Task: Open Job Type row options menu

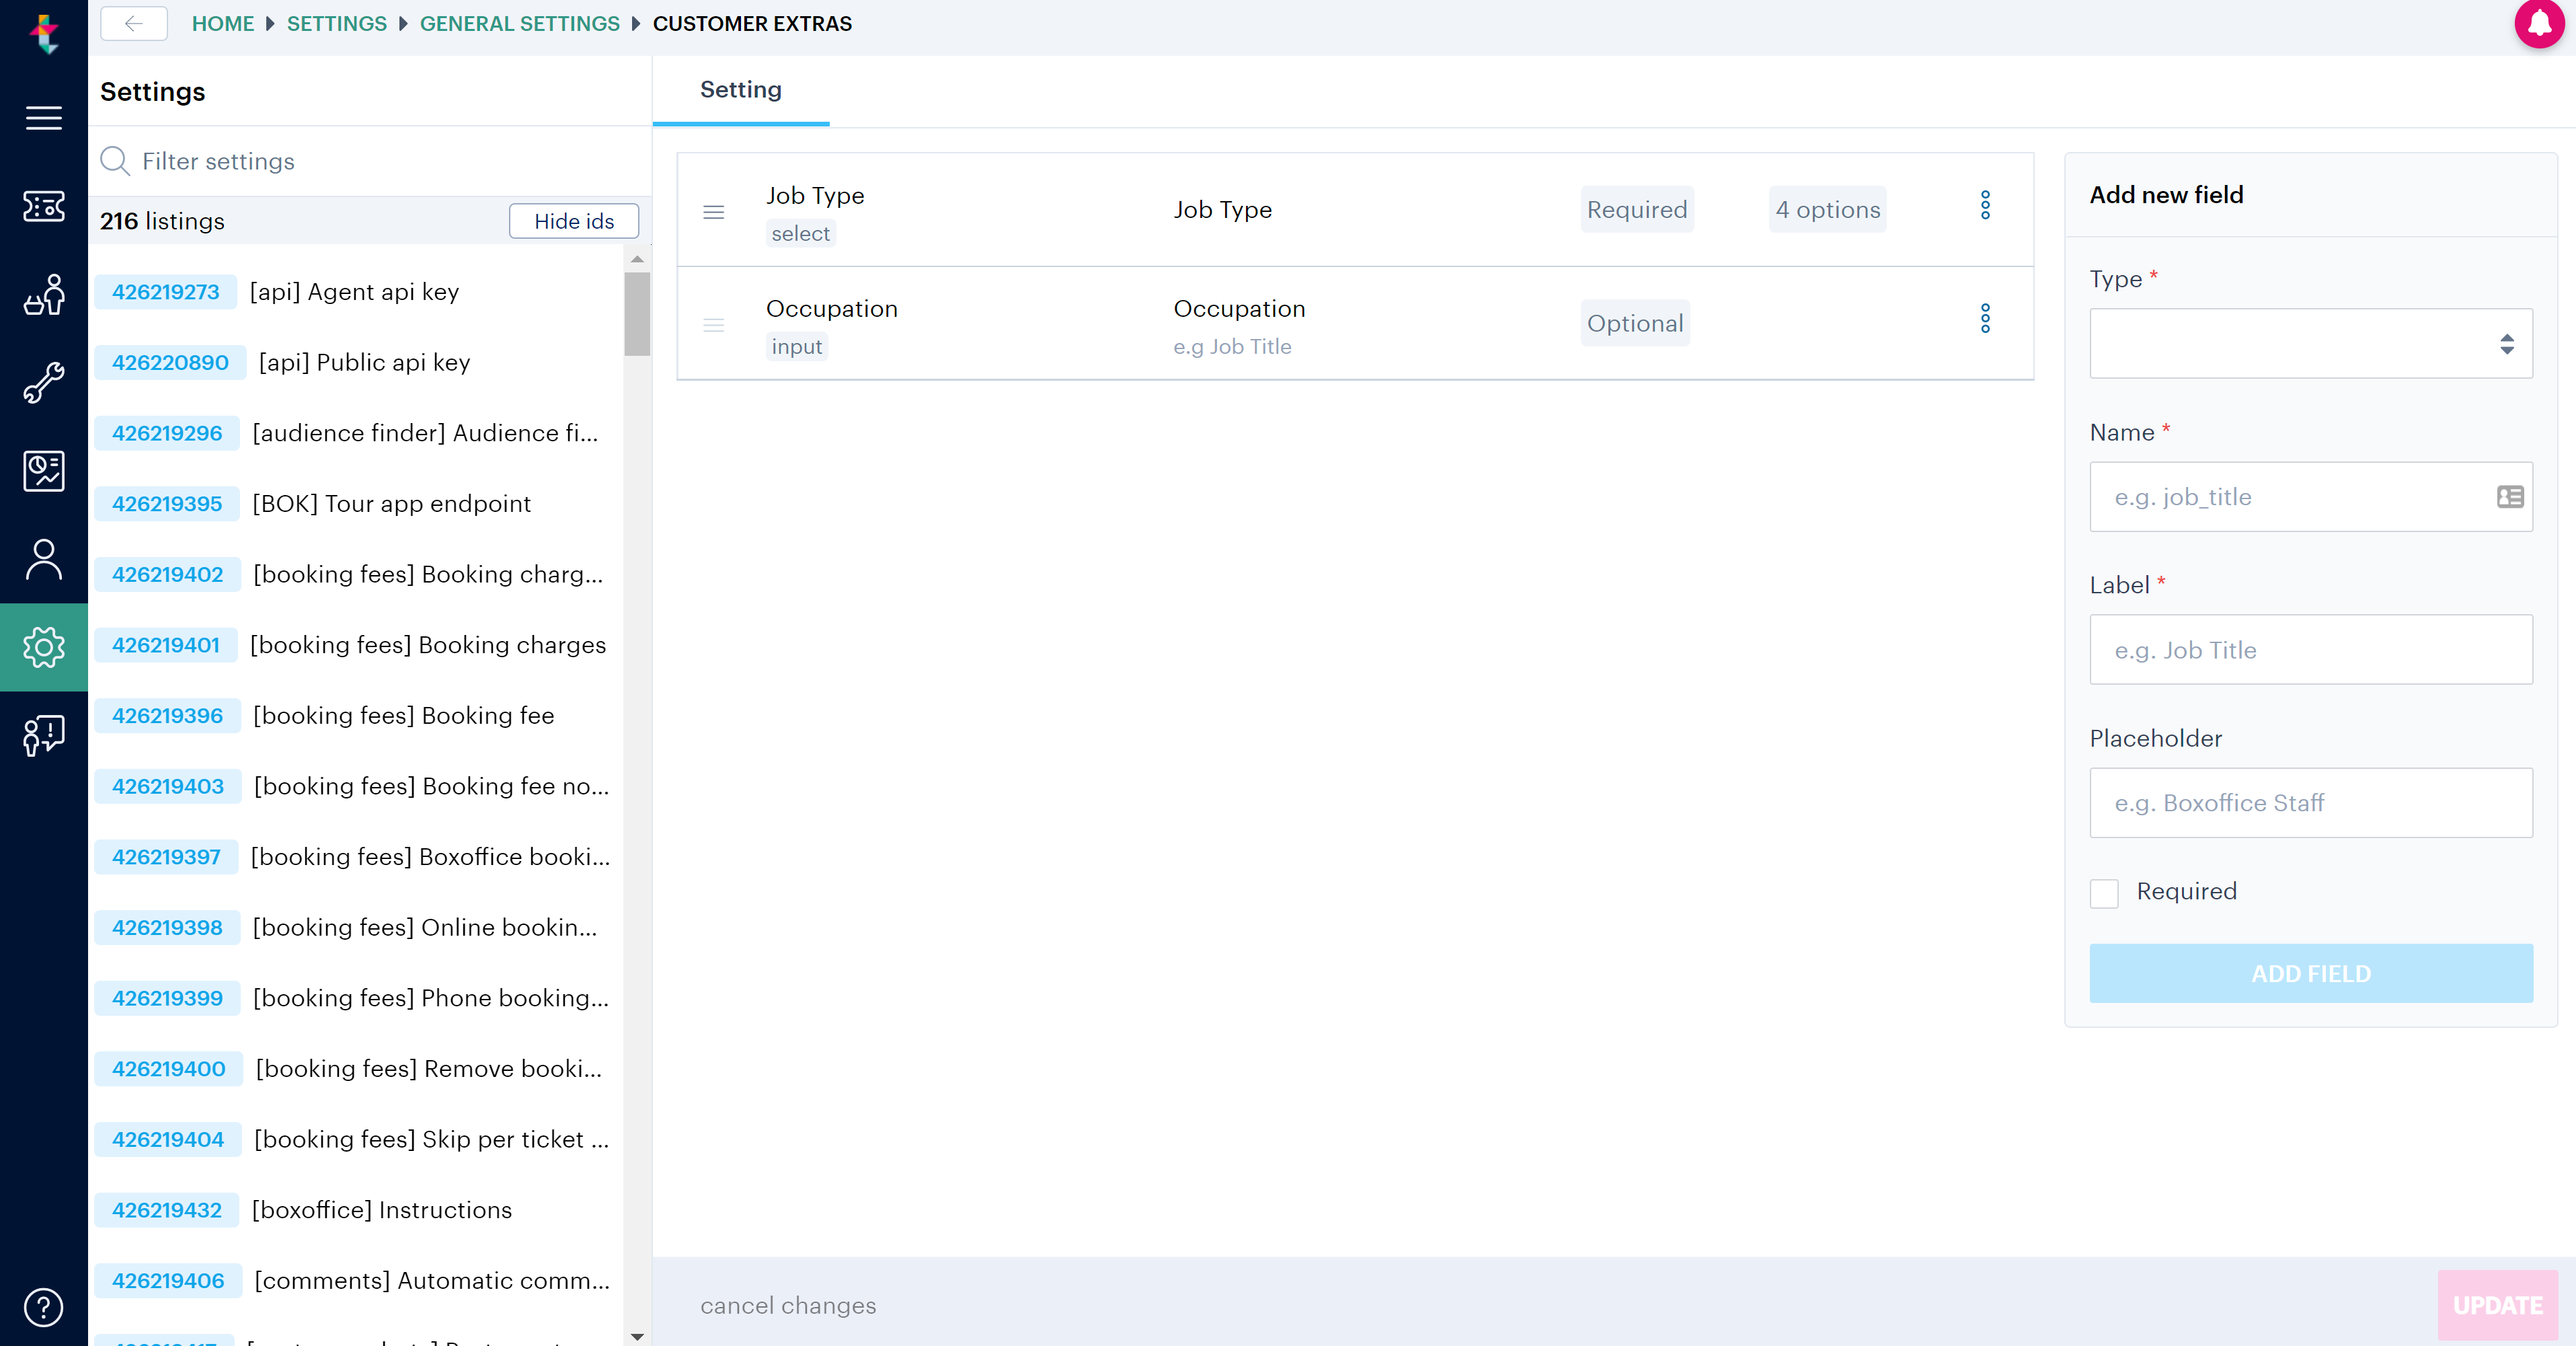Action: [1985, 206]
